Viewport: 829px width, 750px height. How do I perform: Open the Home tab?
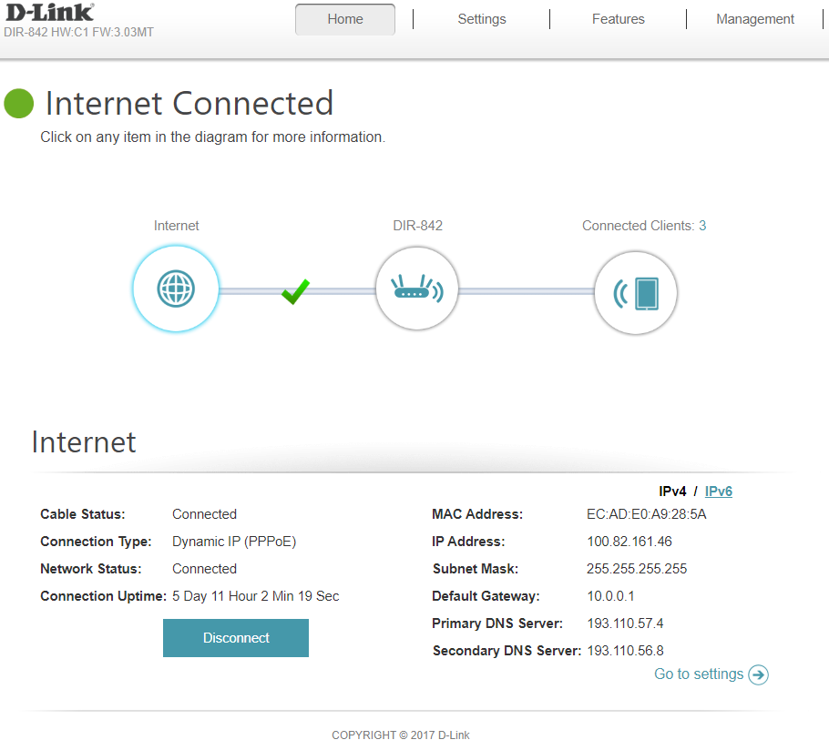[345, 19]
